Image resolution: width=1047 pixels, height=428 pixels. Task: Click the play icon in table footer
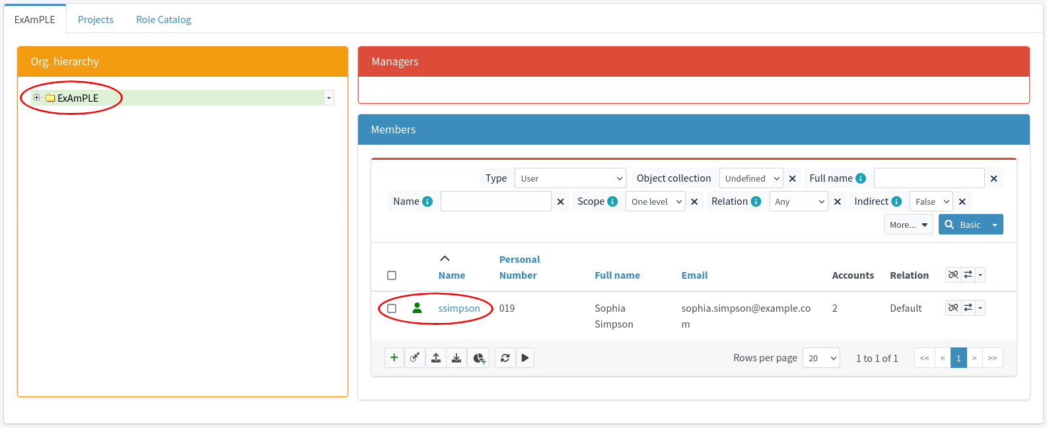(525, 358)
